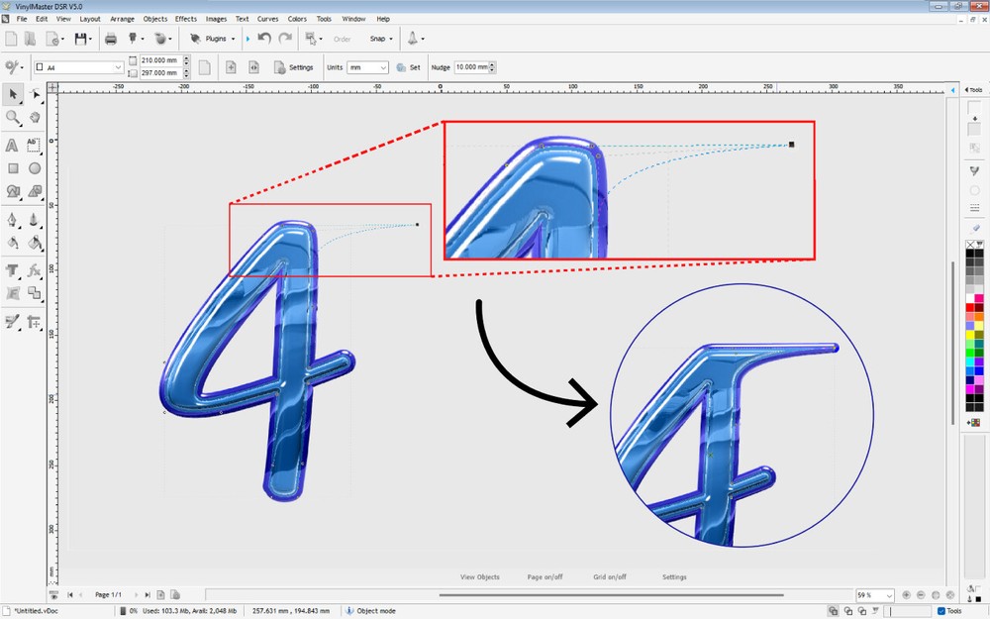Image resolution: width=990 pixels, height=619 pixels.
Task: Select the Text tool
Action: (x=13, y=145)
